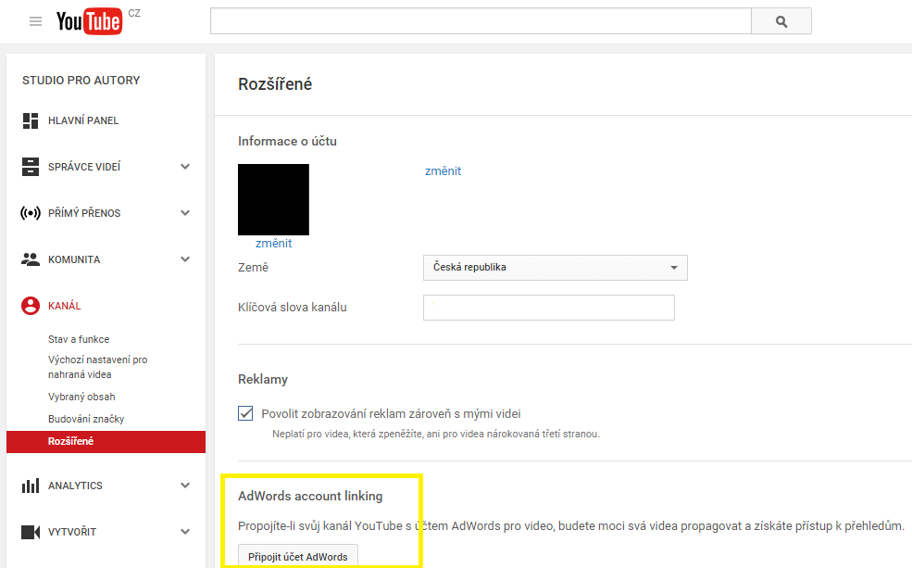This screenshot has width=912, height=568.
Task: Open the Hlavní panel dashboard icon
Action: (31, 120)
